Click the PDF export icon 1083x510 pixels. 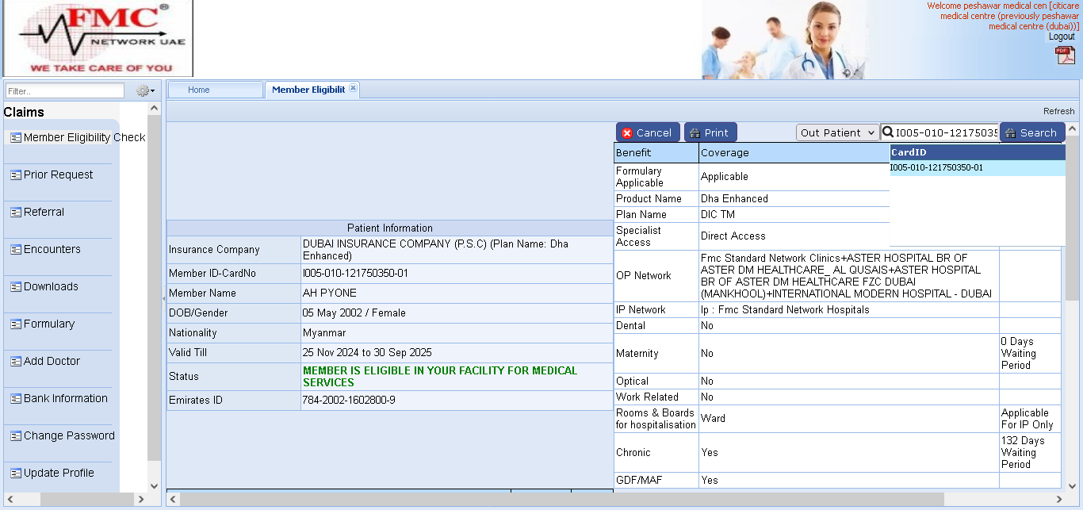click(x=1065, y=55)
